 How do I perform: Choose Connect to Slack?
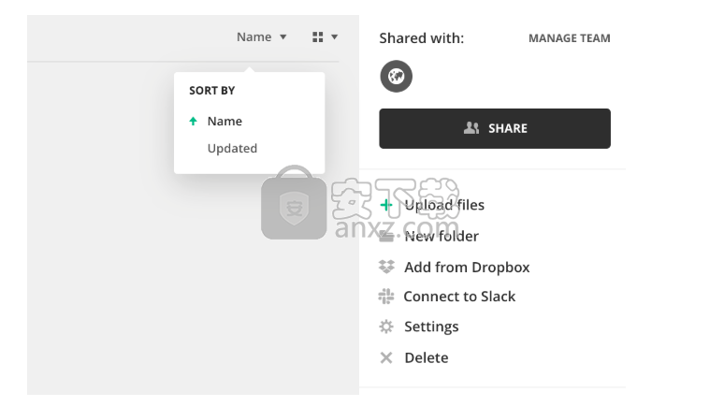(x=459, y=296)
